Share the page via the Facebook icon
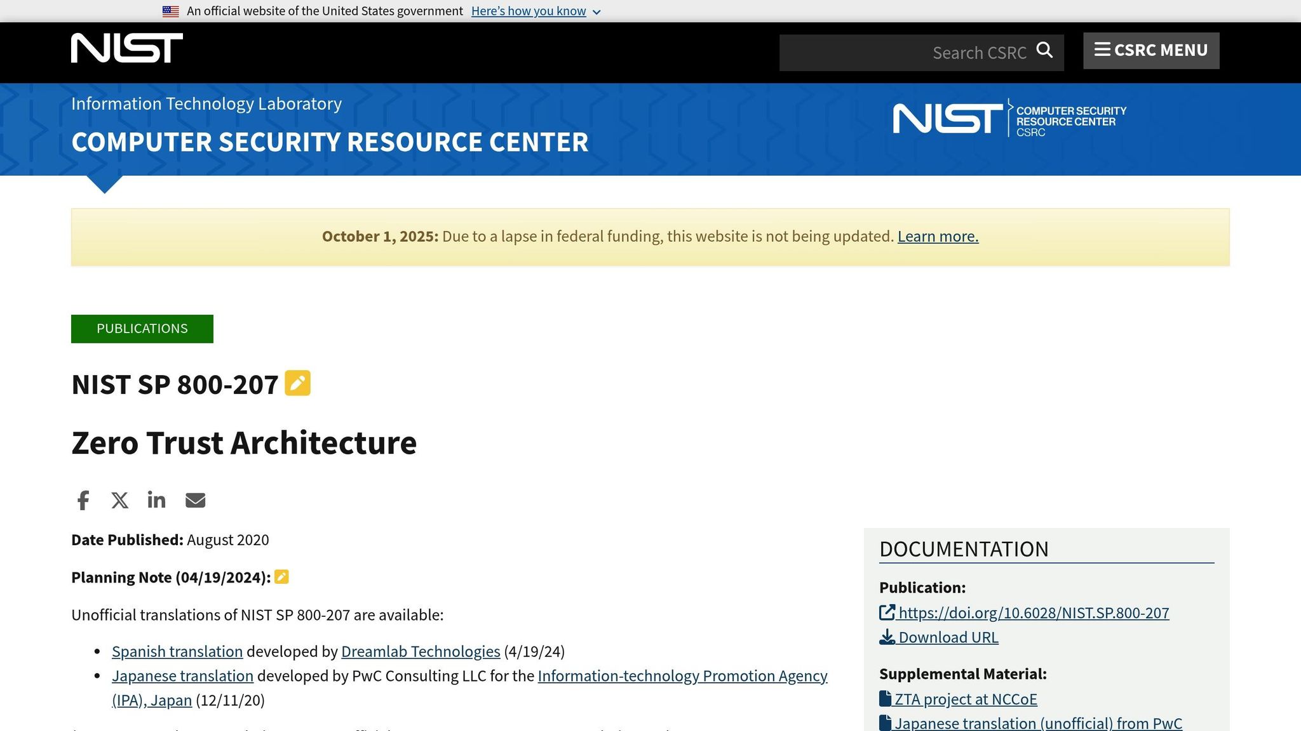Image resolution: width=1301 pixels, height=731 pixels. click(x=82, y=500)
